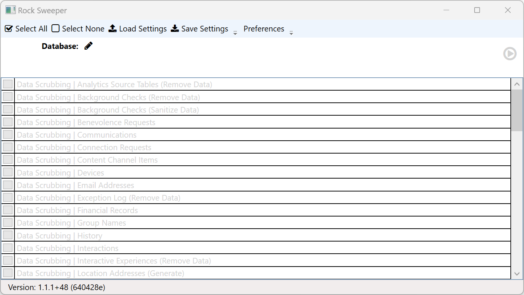Click the Select All checkmark icon

click(x=8, y=29)
